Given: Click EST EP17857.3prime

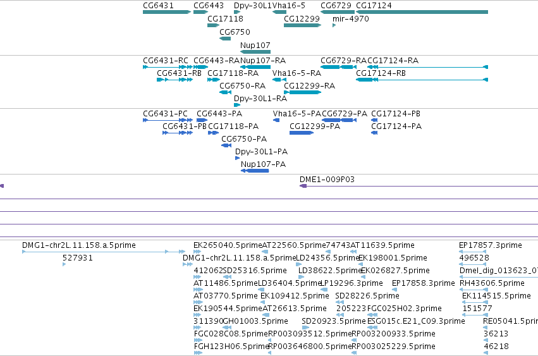Looking at the screenshot, I should (x=491, y=245).
